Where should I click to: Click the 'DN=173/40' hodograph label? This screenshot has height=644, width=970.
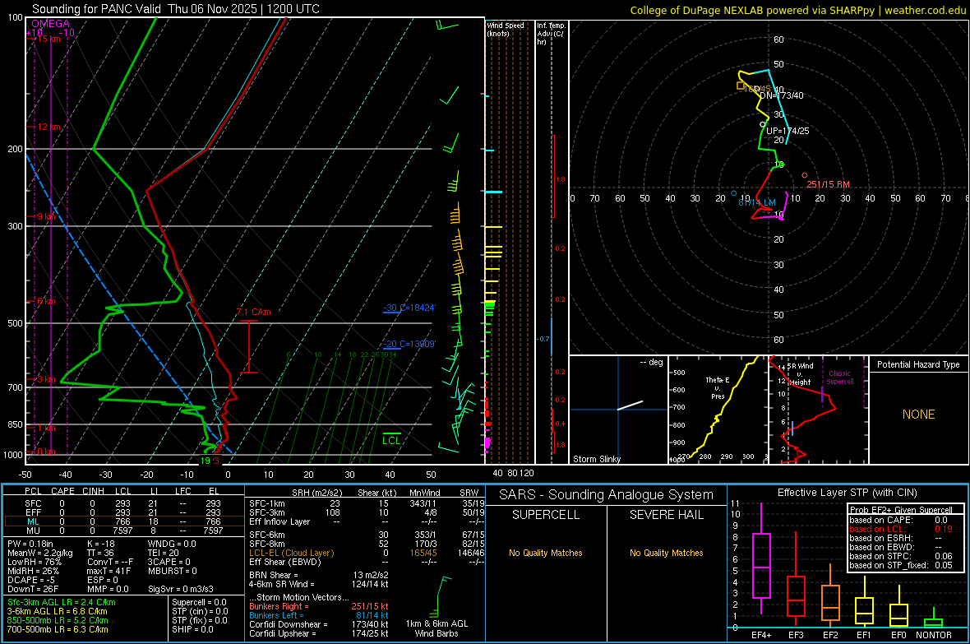(782, 95)
